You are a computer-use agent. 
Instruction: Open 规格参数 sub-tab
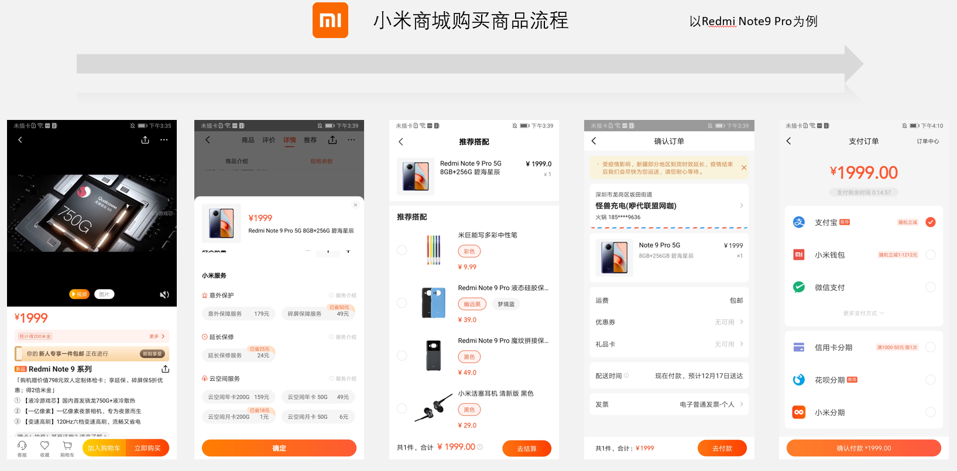pos(321,161)
